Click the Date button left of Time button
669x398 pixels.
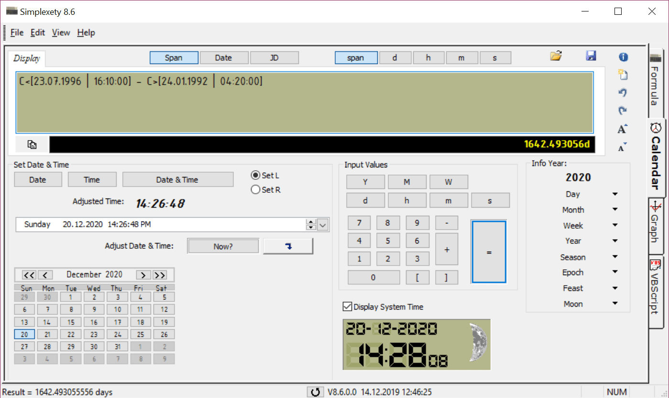(38, 180)
